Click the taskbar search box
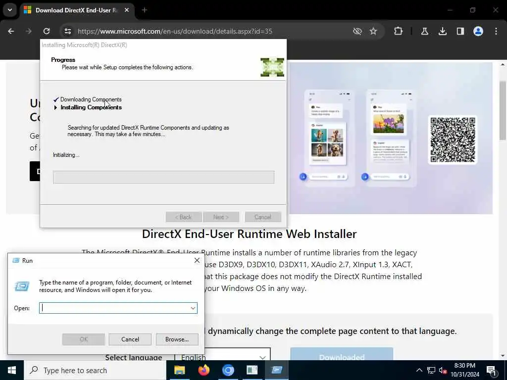 95,370
